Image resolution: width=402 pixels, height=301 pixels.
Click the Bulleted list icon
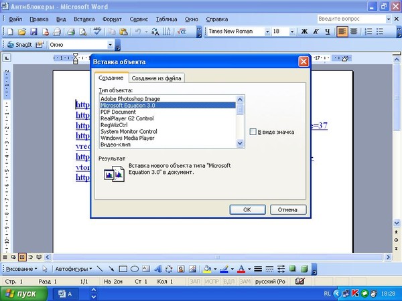380,31
